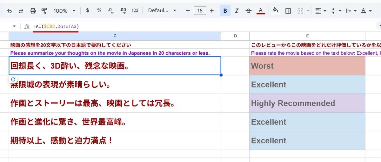This screenshot has width=381, height=162.
Task: Click the Undo arrow icon
Action: (10, 11)
